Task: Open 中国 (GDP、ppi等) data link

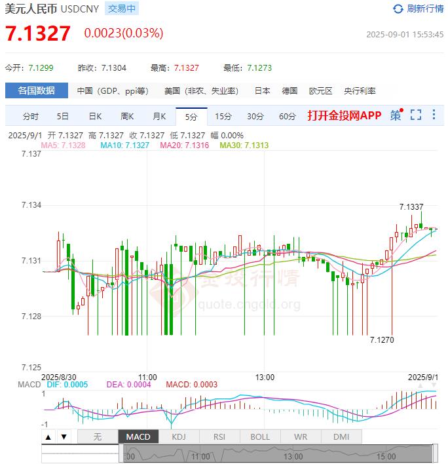Action: (113, 91)
